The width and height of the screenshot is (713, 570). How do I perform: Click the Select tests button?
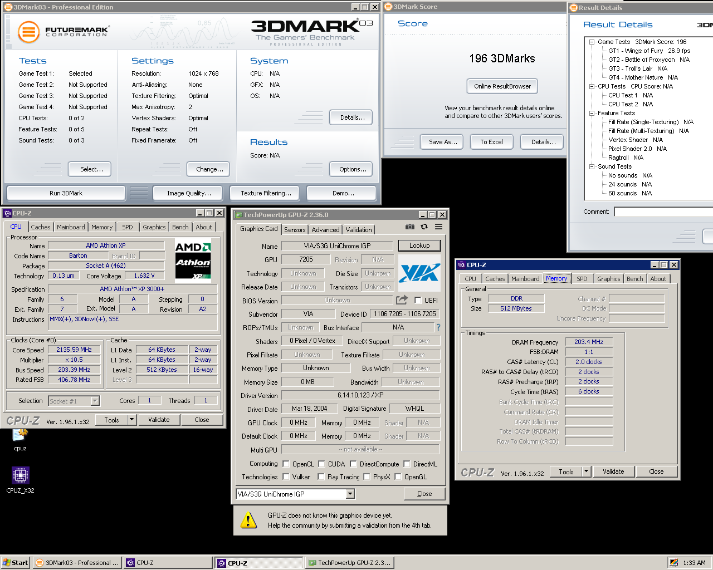90,169
